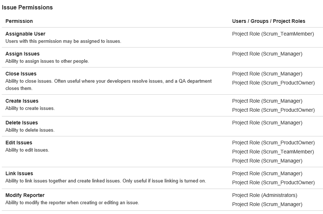Screen dimensions: 323x214
Task: Click the Create Issues permission name
Action: 22,101
